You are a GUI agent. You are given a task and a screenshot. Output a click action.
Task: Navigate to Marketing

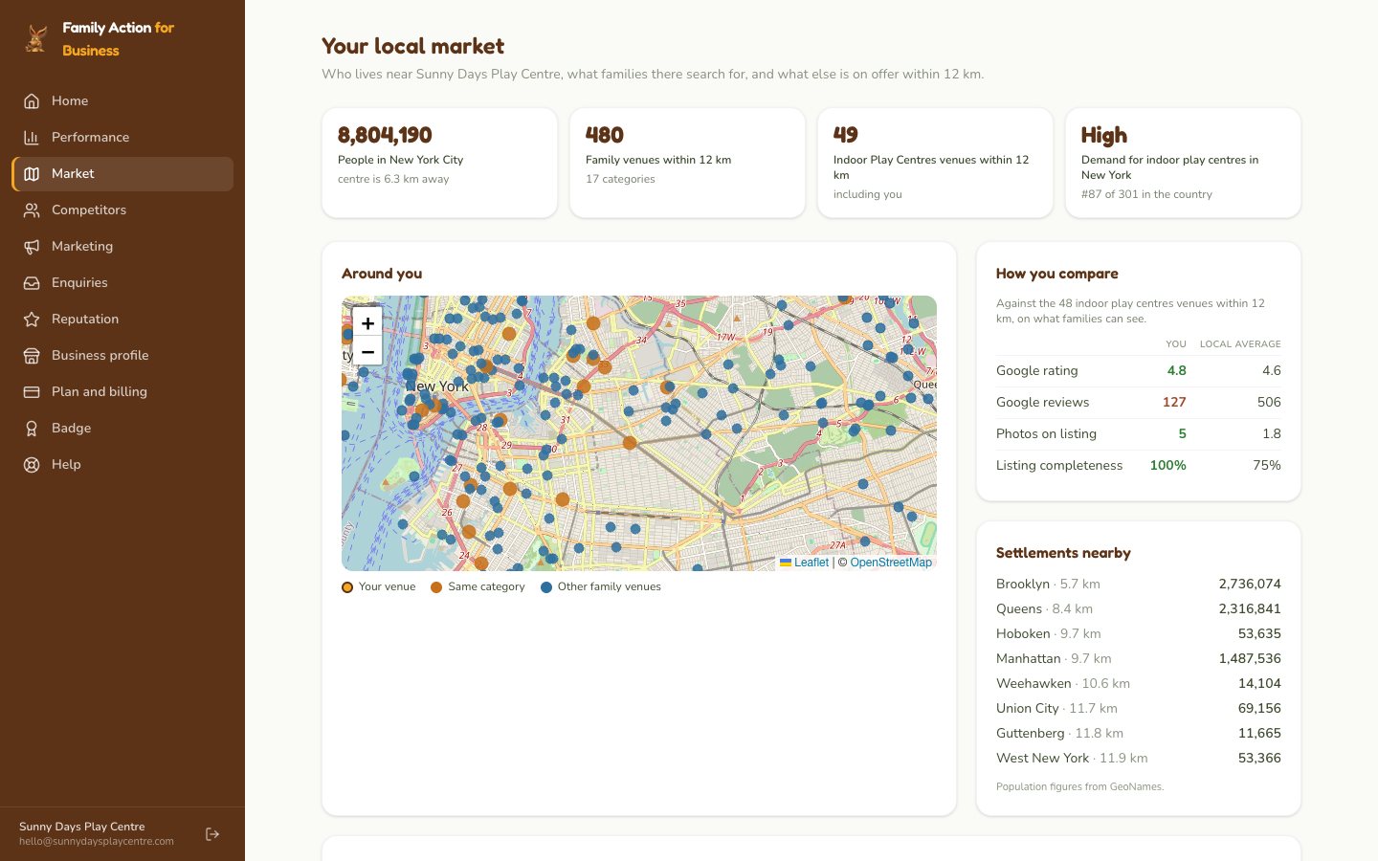[x=122, y=246]
